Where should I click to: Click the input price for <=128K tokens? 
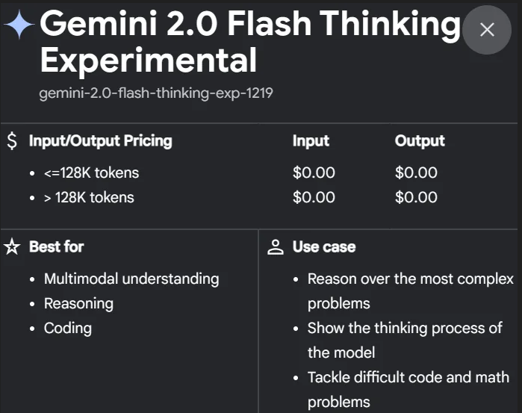(x=314, y=173)
